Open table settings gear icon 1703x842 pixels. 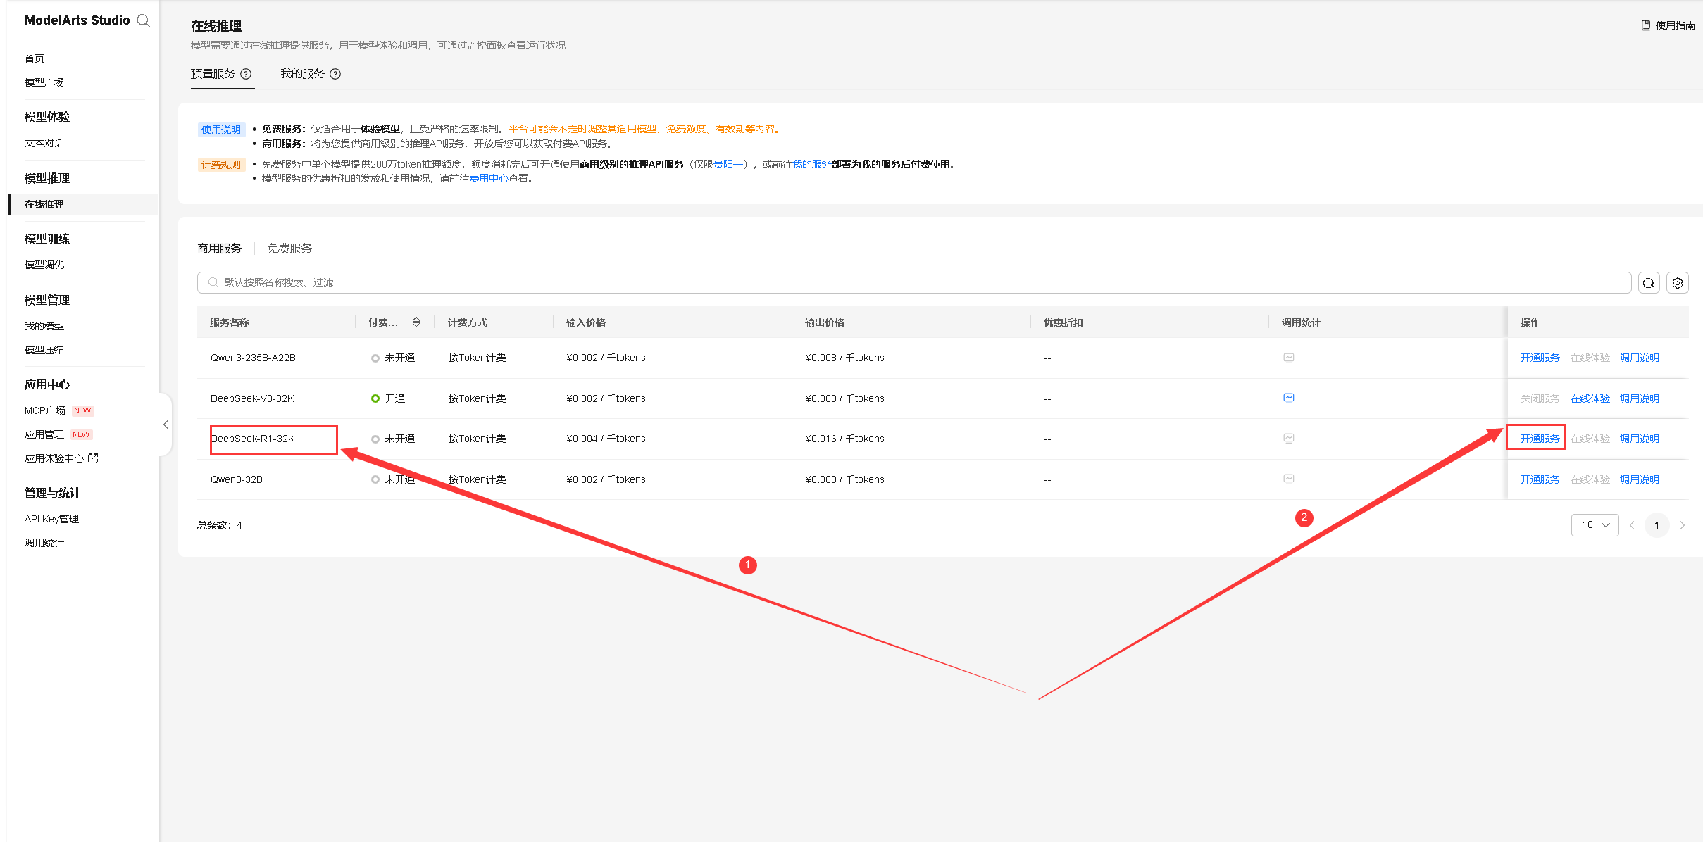coord(1678,283)
